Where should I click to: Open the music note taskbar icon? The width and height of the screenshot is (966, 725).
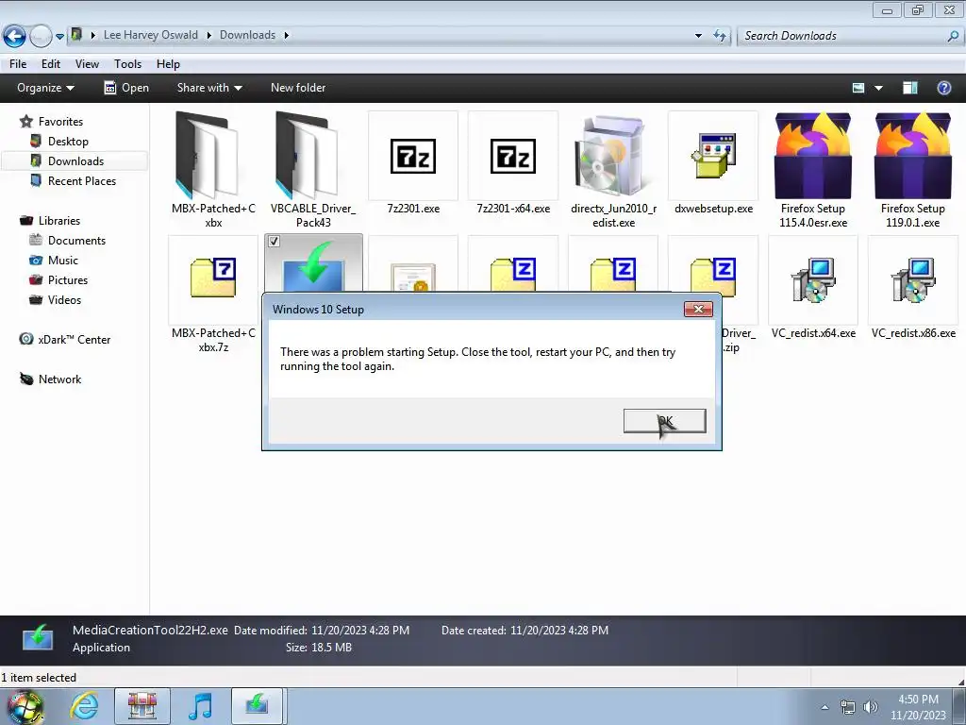[200, 706]
